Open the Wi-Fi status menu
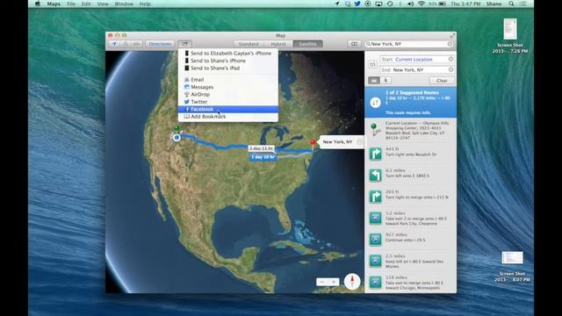Viewport: 562px width, 316px height. [421, 4]
